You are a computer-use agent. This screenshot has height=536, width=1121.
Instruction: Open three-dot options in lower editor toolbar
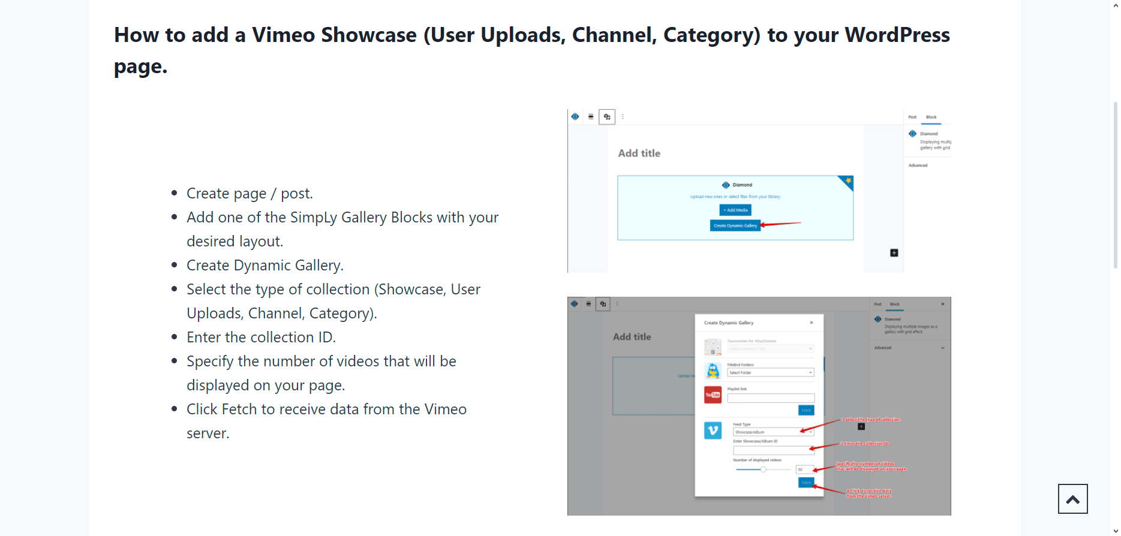[x=617, y=304]
